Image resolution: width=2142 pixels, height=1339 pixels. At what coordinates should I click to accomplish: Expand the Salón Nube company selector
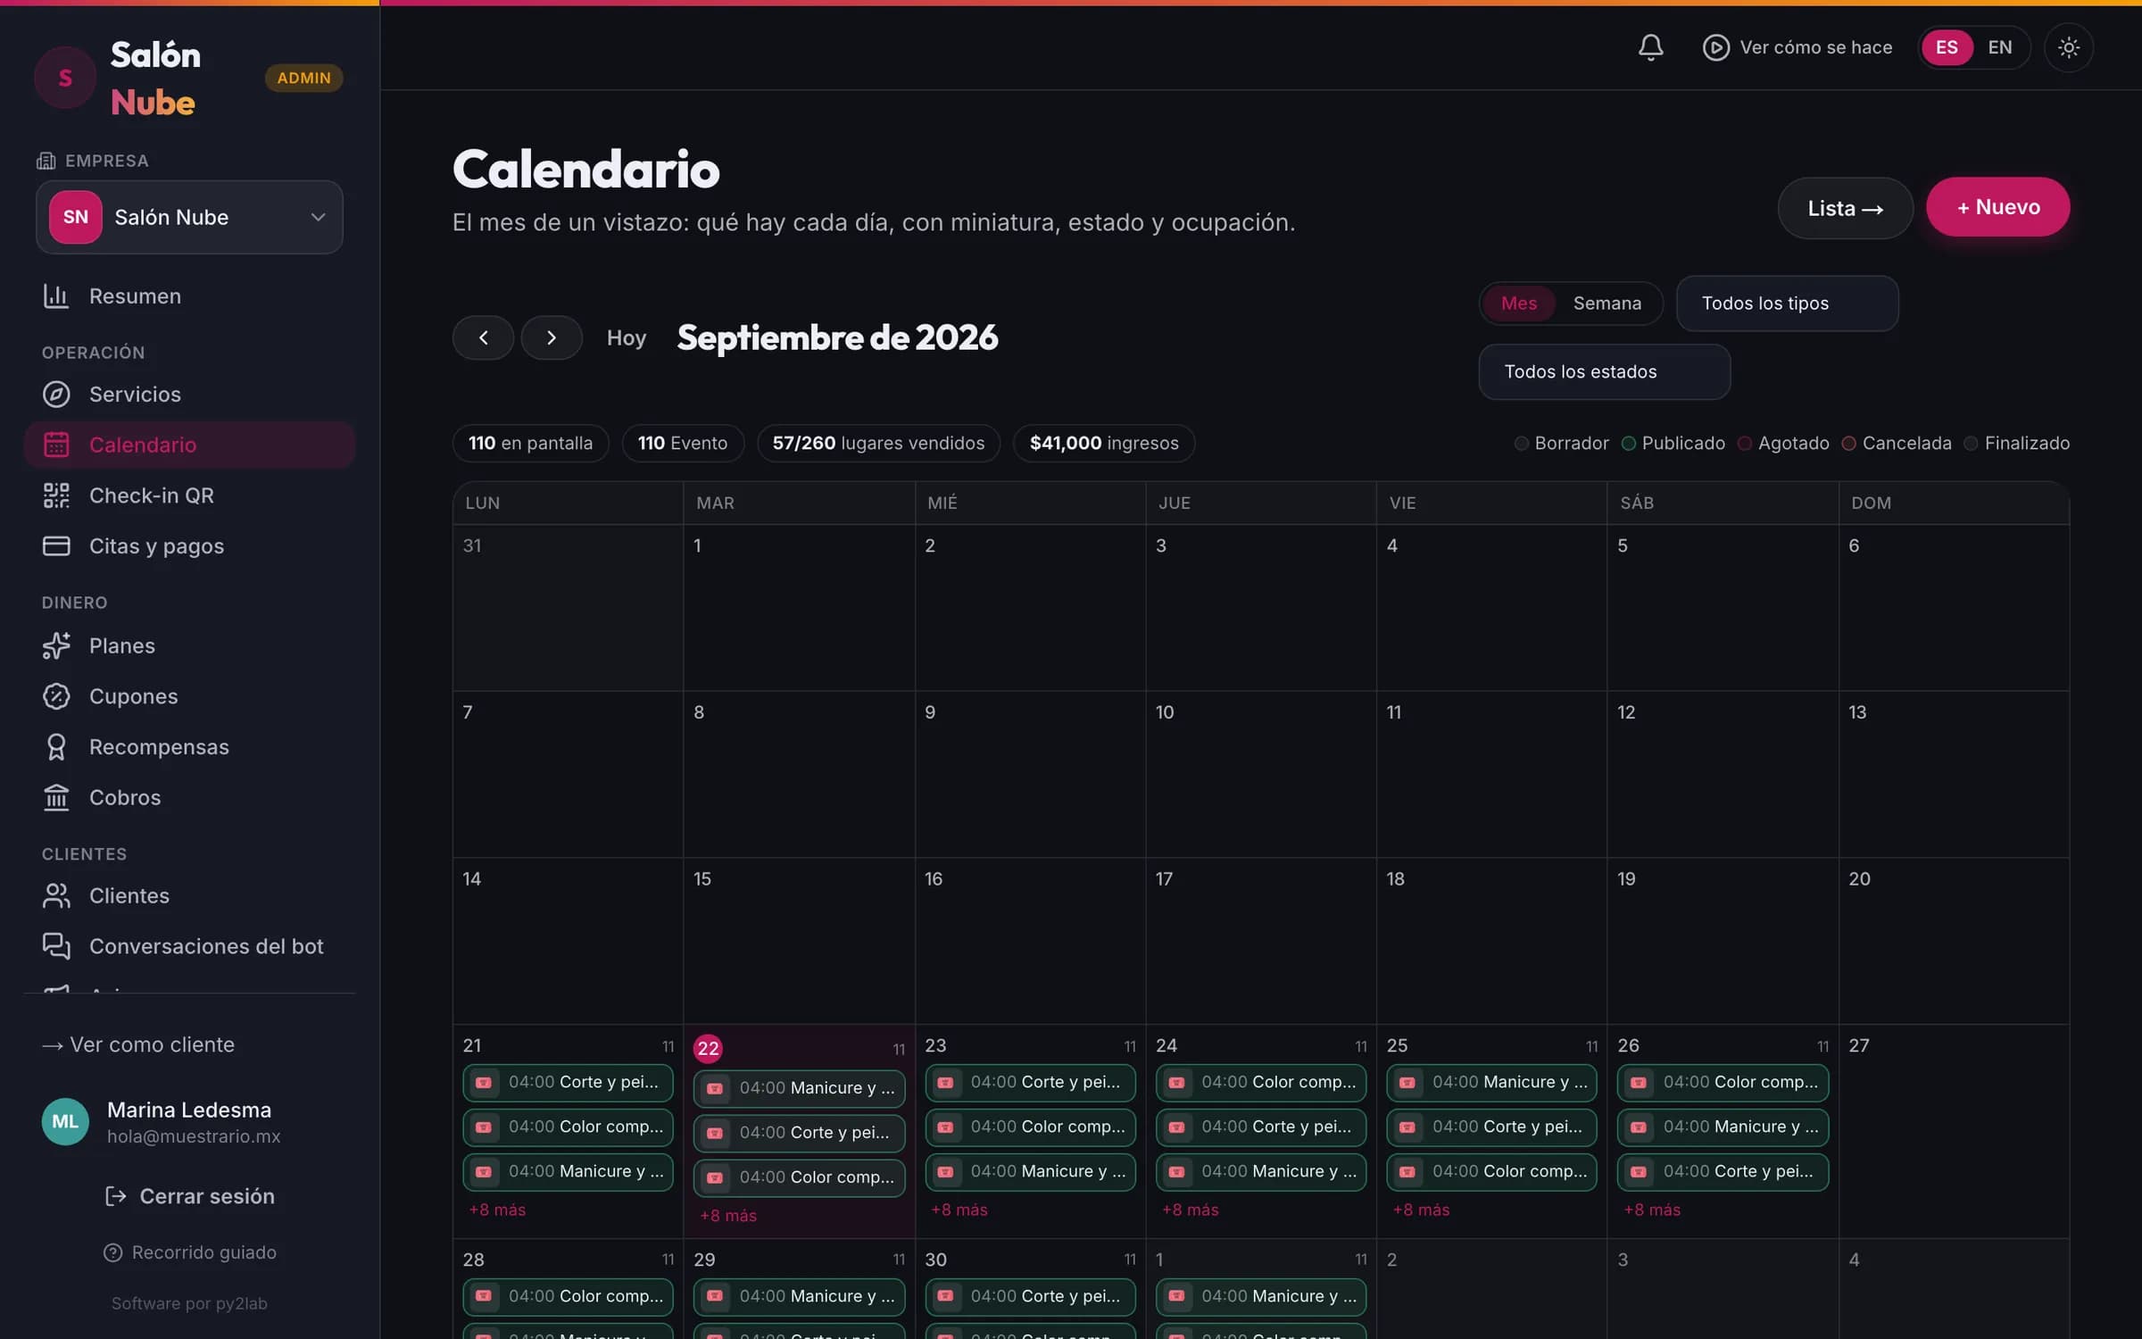coord(189,217)
